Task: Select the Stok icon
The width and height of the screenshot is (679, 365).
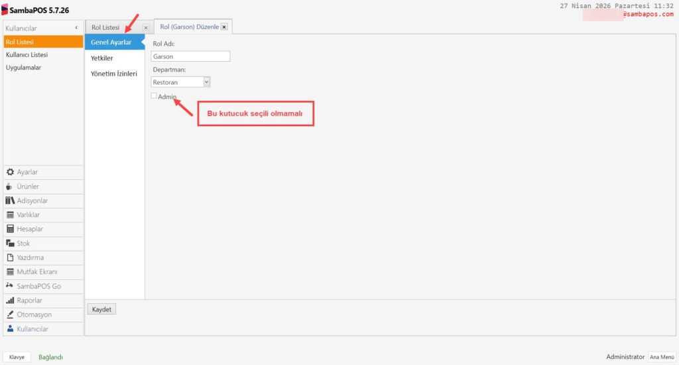Action: [x=10, y=244]
